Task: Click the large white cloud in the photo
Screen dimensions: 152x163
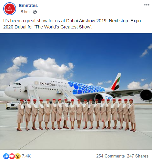Action: coord(51,68)
